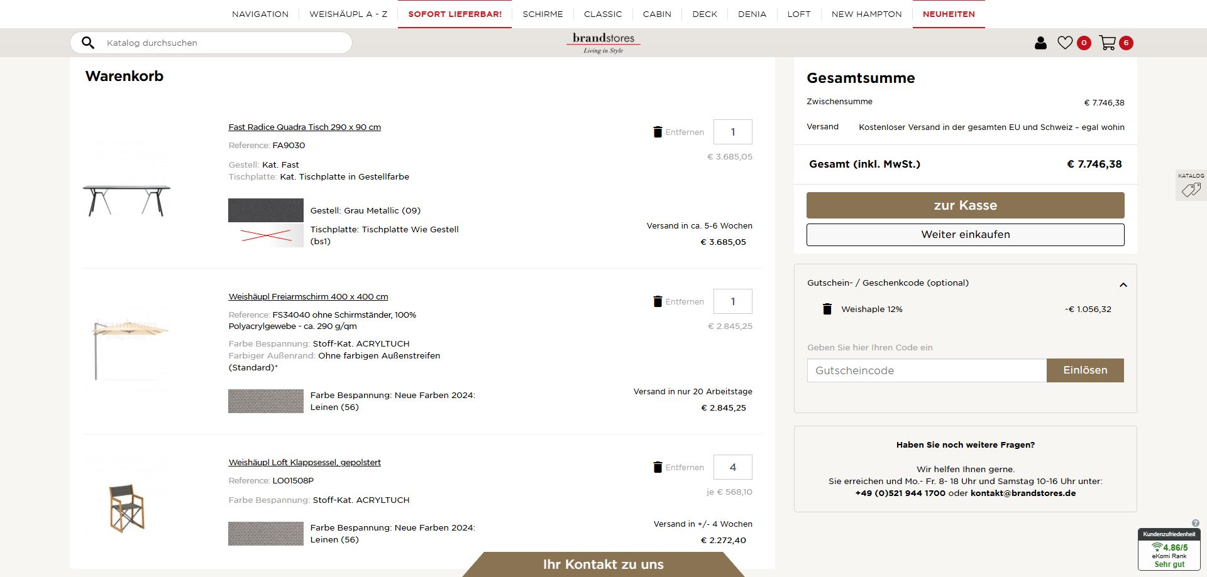Click the brandstores logo
Image resolution: width=1207 pixels, height=577 pixels.
(x=603, y=43)
